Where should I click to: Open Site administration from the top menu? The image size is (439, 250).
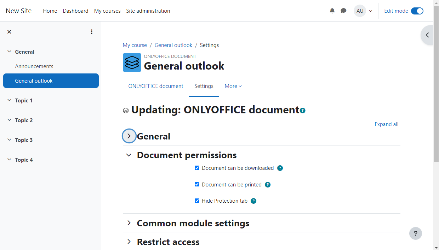[148, 11]
